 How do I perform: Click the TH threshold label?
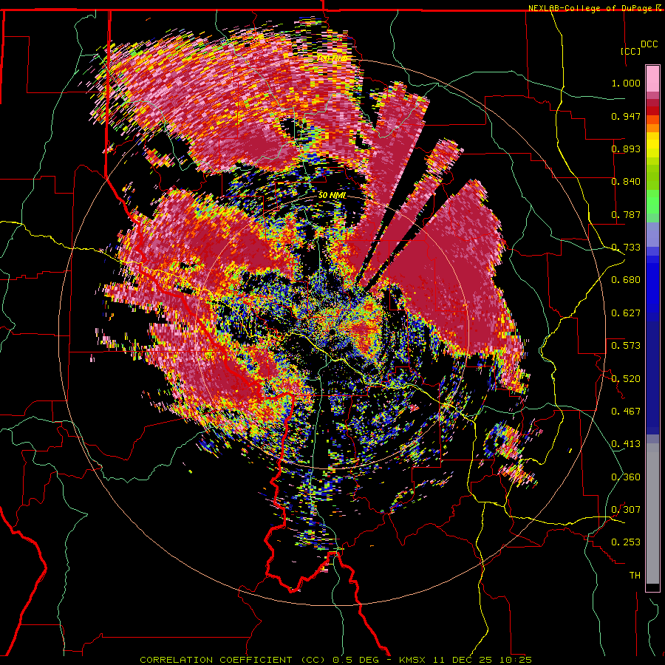(635, 575)
